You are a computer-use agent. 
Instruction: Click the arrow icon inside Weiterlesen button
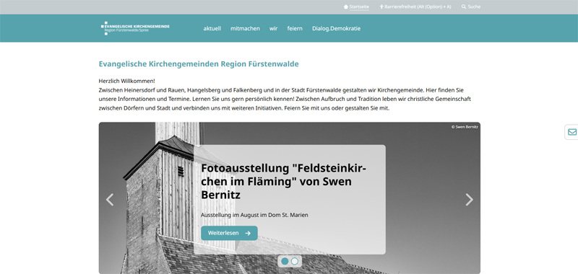click(248, 233)
